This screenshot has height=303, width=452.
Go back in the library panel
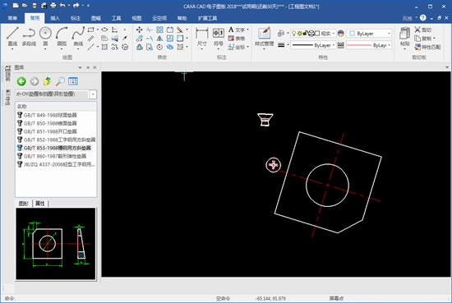[x=21, y=81]
